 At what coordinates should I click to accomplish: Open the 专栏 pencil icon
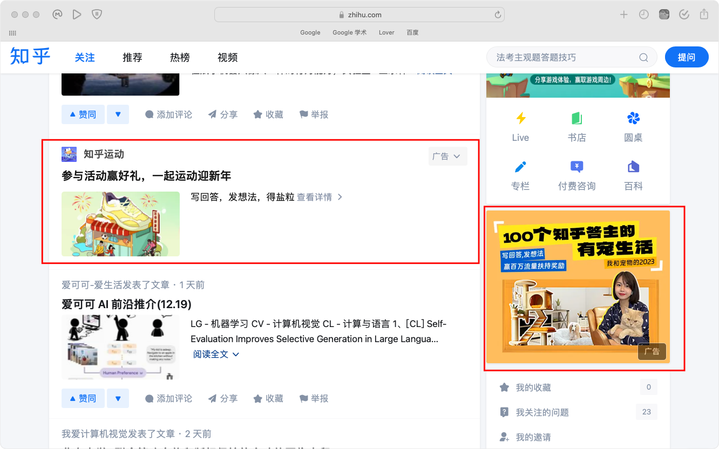pyautogui.click(x=520, y=167)
